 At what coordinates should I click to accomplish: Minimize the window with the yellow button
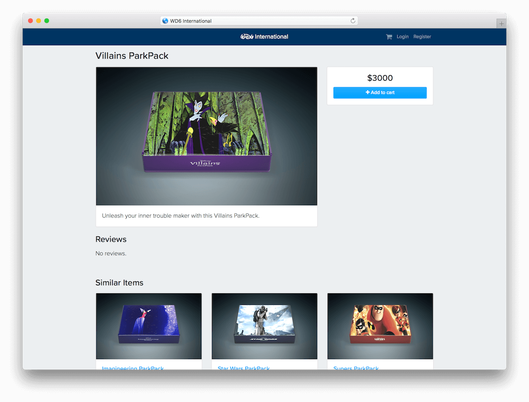(38, 21)
